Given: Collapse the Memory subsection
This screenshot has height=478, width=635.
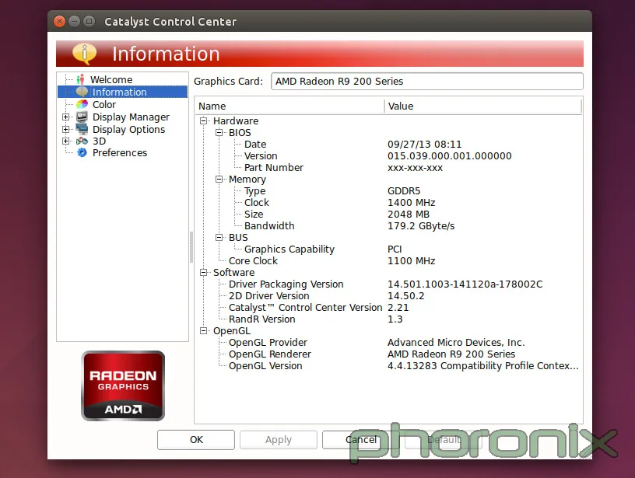Looking at the screenshot, I should tap(219, 180).
